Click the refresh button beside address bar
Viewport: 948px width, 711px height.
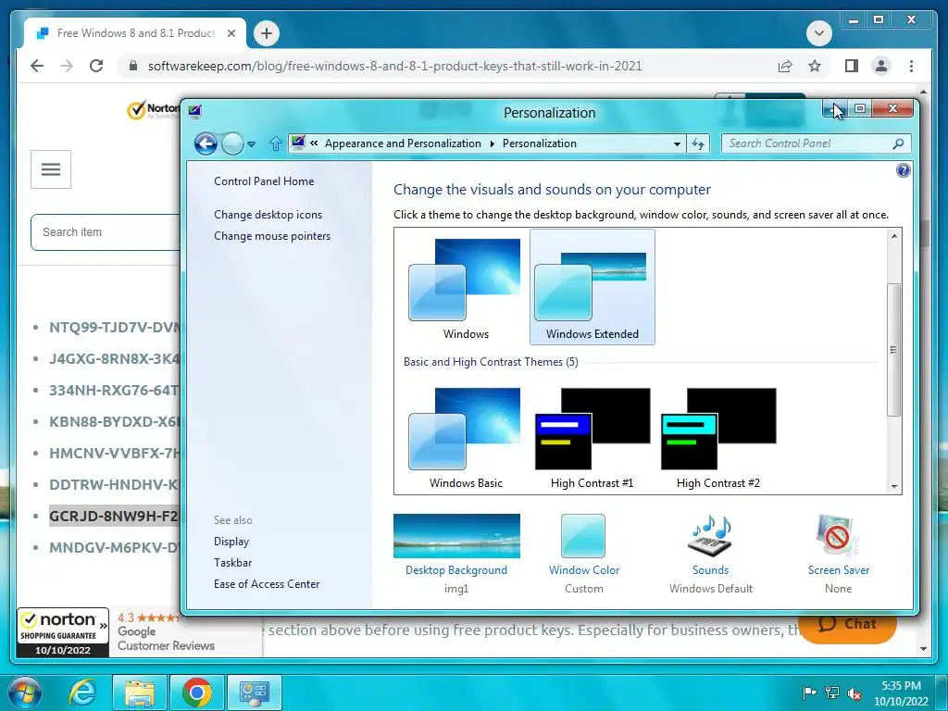click(698, 143)
